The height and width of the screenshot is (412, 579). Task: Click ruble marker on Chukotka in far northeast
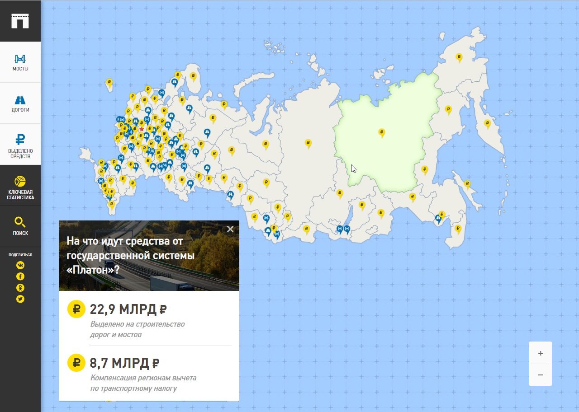tap(459, 57)
